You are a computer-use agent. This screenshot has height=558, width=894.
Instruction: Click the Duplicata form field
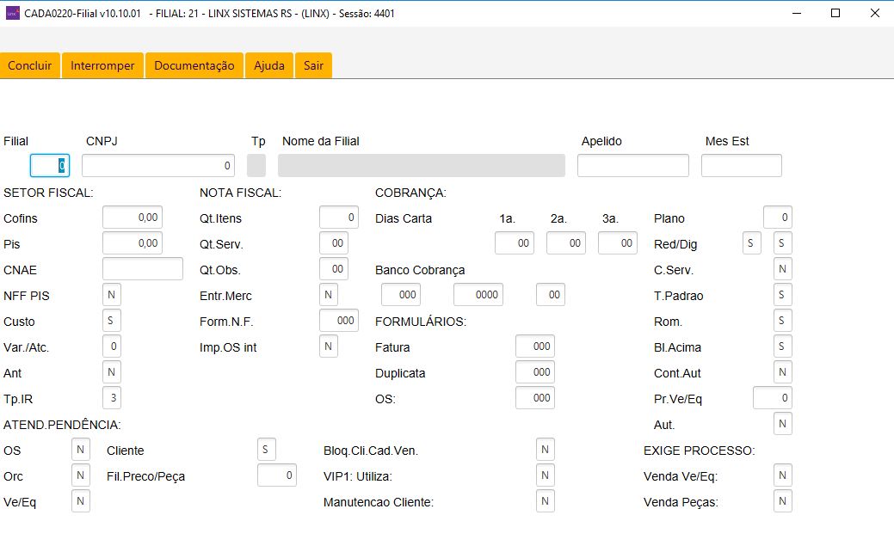point(535,371)
